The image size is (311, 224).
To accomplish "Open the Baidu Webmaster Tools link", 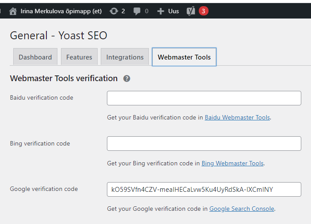I will click(237, 117).
